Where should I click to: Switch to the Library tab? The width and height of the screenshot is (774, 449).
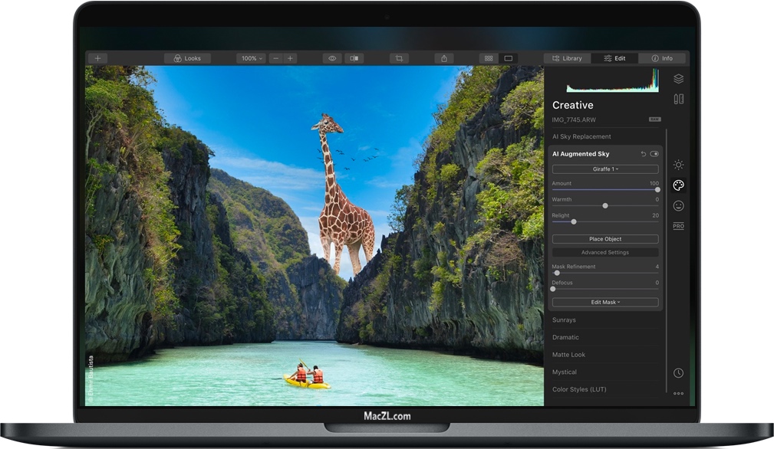(x=568, y=58)
